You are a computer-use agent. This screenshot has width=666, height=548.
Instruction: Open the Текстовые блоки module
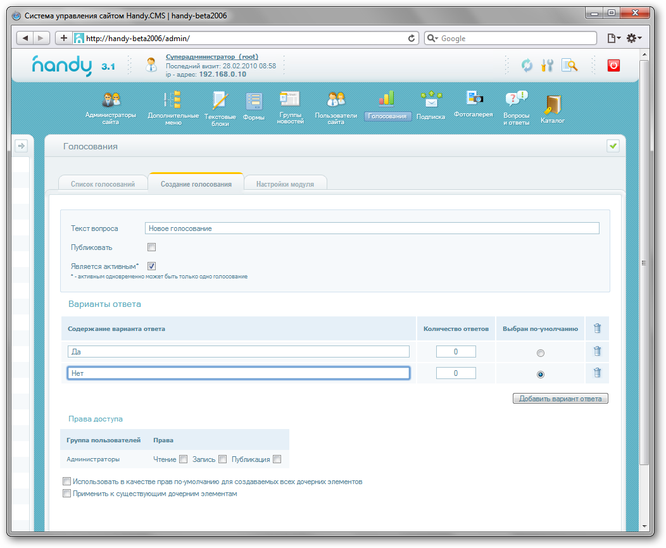click(220, 101)
